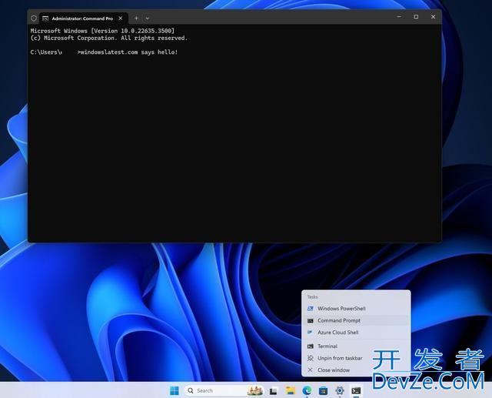The height and width of the screenshot is (398, 492).
Task: Click the unpin icon in jump list
Action: coord(311,358)
